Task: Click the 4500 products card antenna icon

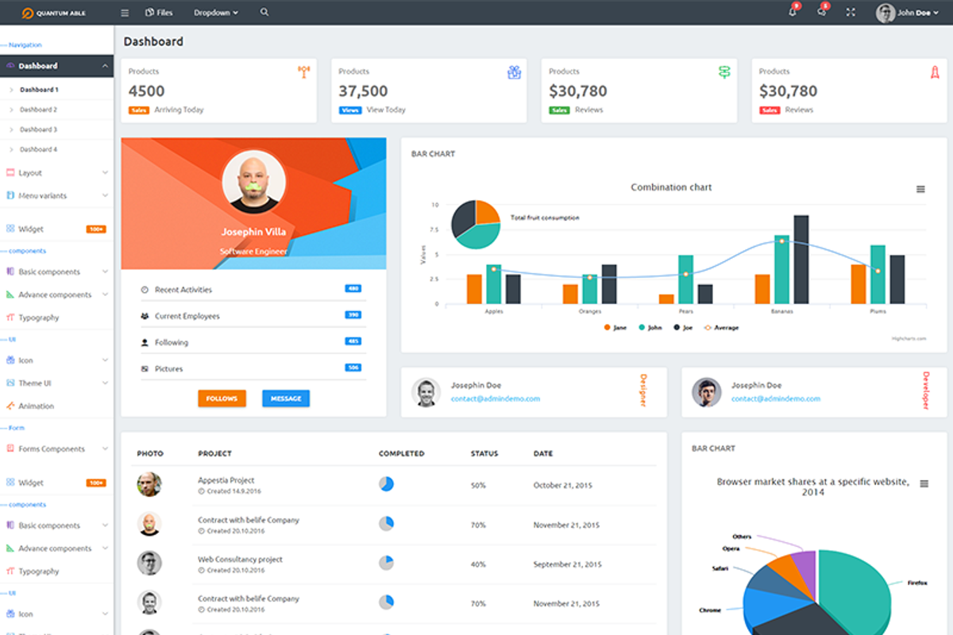Action: pyautogui.click(x=303, y=72)
